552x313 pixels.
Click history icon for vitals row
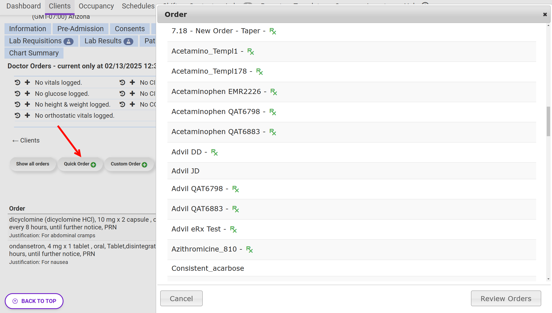coord(17,83)
